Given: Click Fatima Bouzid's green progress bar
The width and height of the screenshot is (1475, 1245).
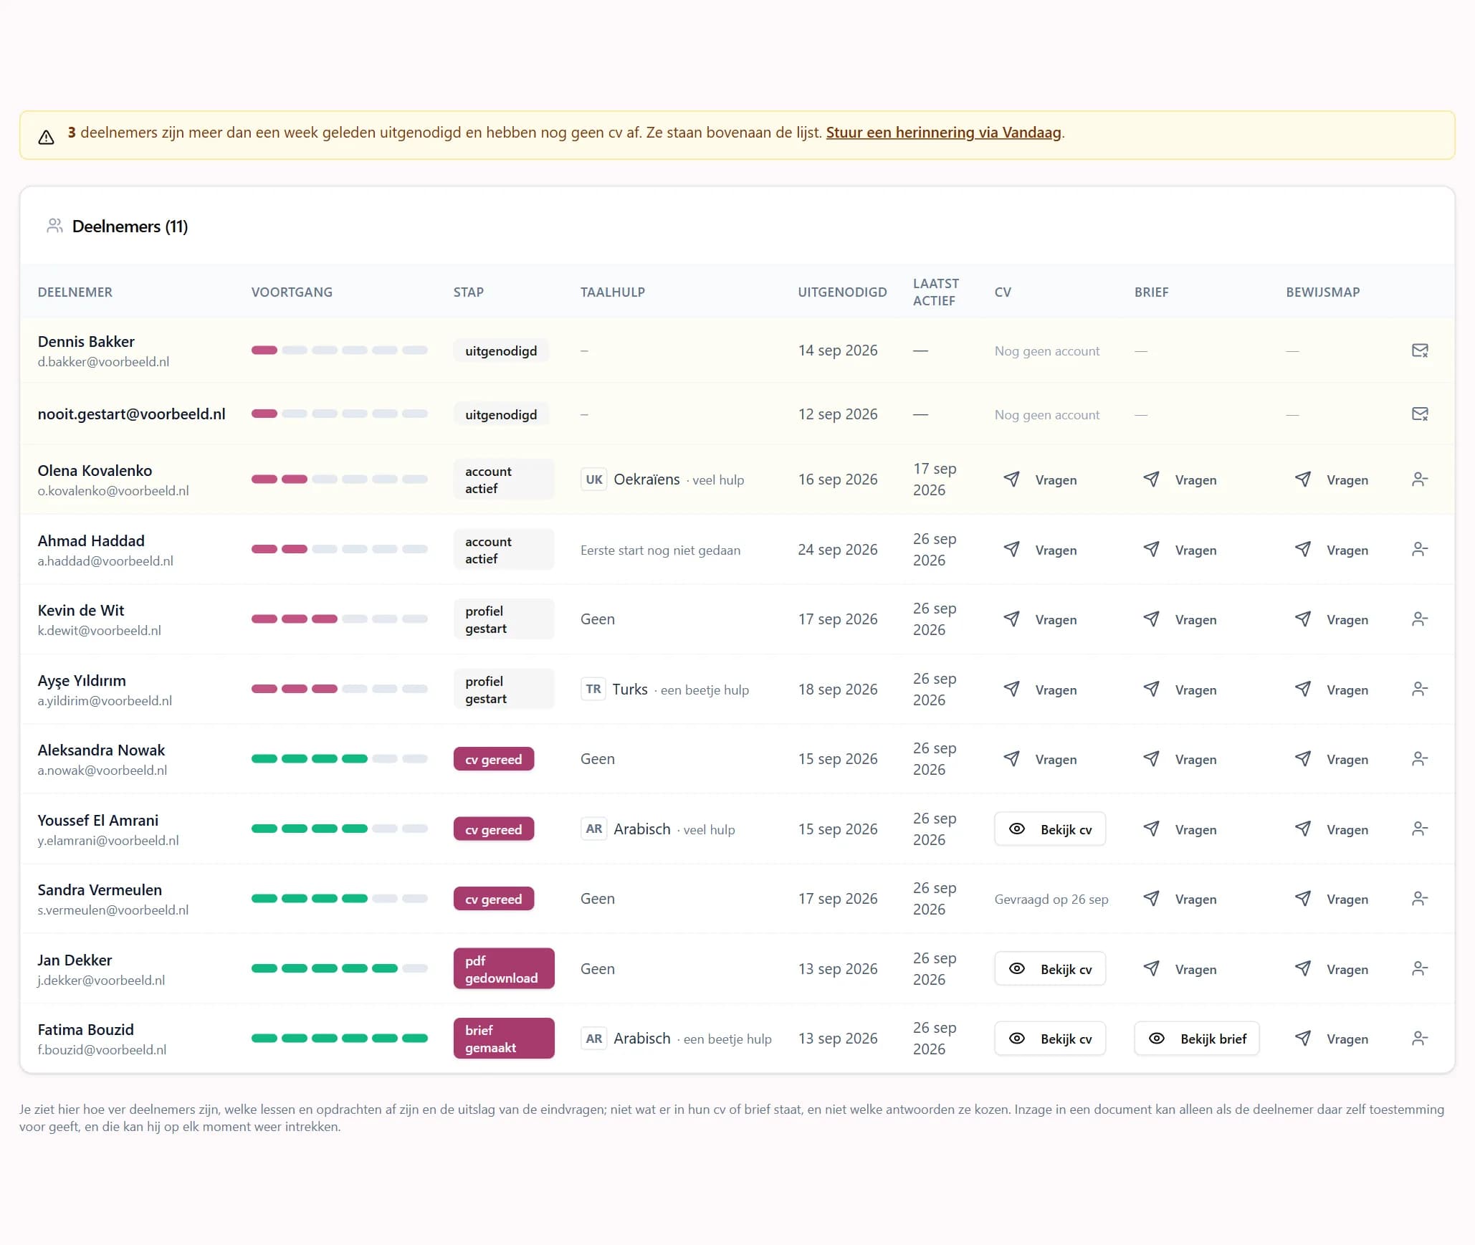Looking at the screenshot, I should point(339,1039).
